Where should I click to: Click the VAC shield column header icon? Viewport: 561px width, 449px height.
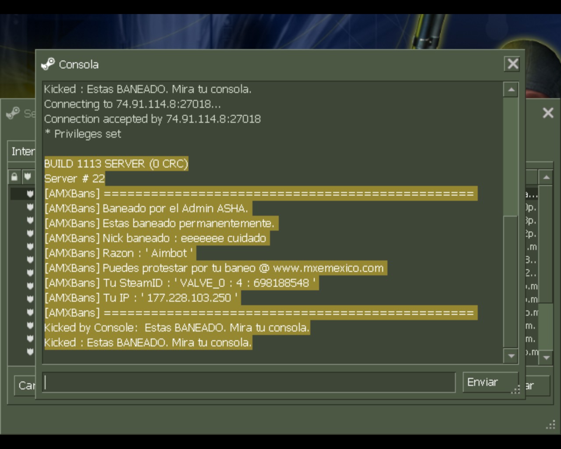28,177
